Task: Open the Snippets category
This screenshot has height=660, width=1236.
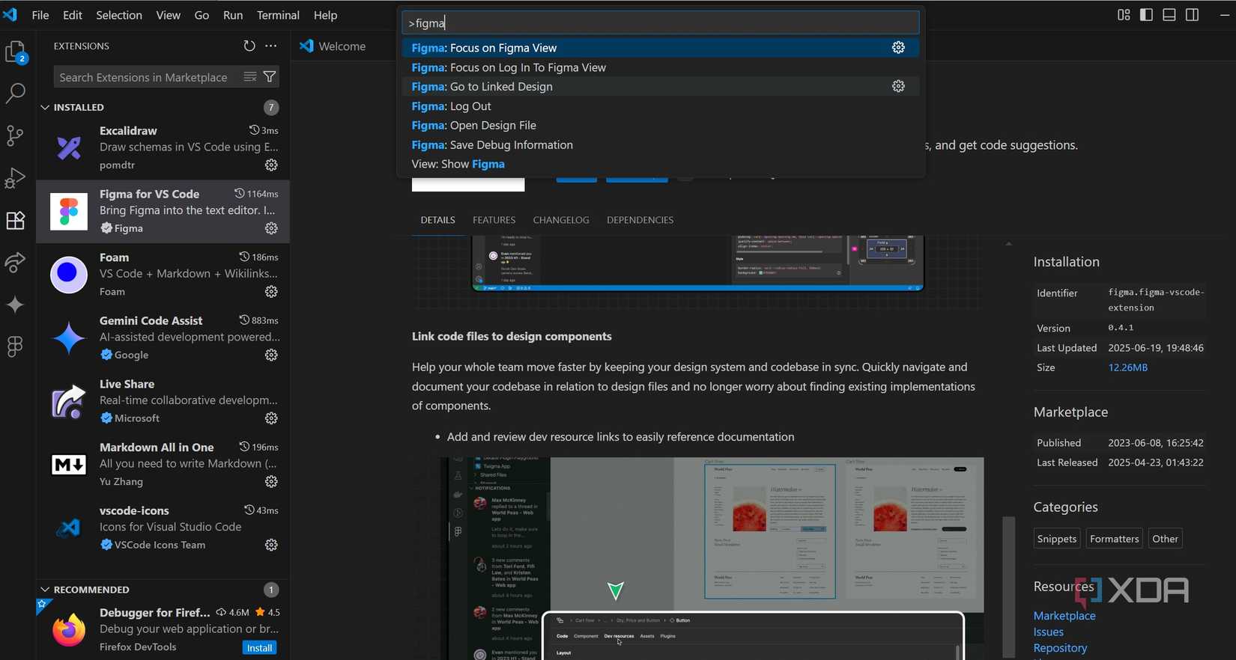Action: pos(1057,539)
